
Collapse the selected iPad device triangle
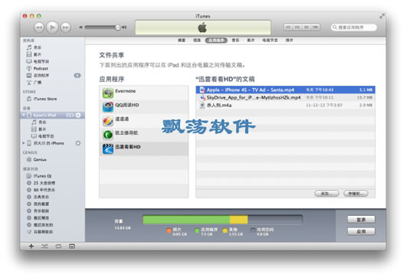tap(24, 115)
